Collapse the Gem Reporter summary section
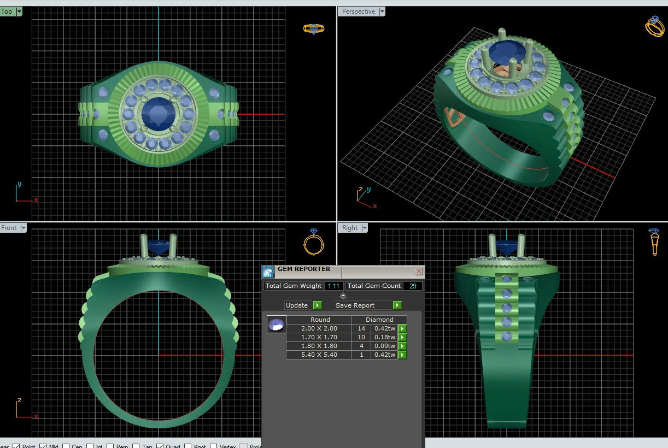Image resolution: width=668 pixels, height=448 pixels. 343,296
